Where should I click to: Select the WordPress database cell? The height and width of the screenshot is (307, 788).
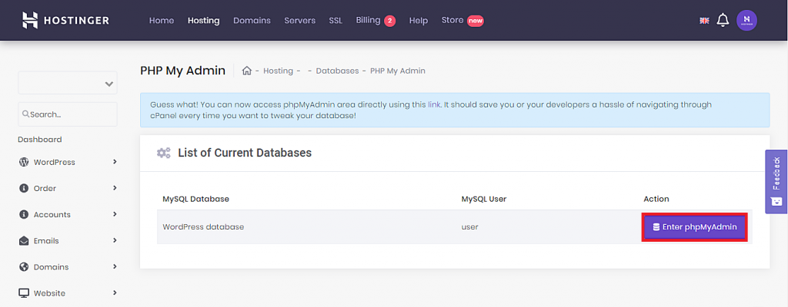tap(203, 226)
